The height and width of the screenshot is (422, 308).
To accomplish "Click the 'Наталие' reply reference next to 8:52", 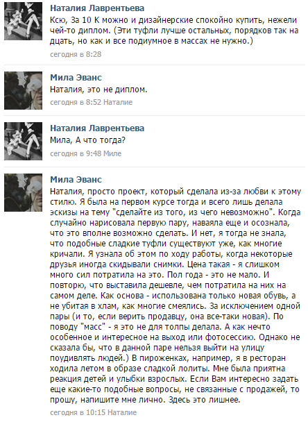I will coord(118,102).
